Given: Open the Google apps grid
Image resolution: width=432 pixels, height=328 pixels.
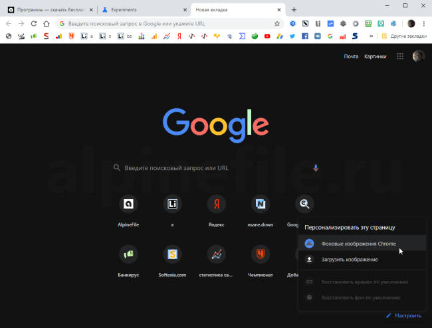Looking at the screenshot, I should pyautogui.click(x=400, y=56).
